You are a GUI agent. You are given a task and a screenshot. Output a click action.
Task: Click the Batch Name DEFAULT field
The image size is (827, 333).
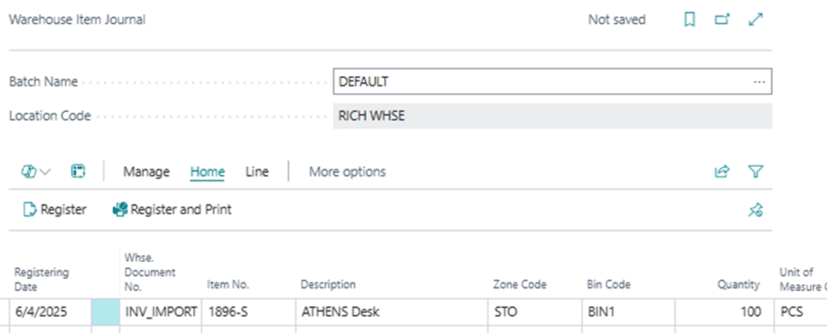click(541, 82)
